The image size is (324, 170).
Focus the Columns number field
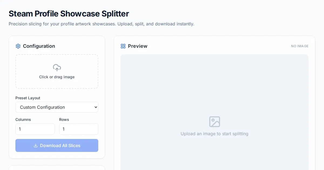(x=35, y=129)
